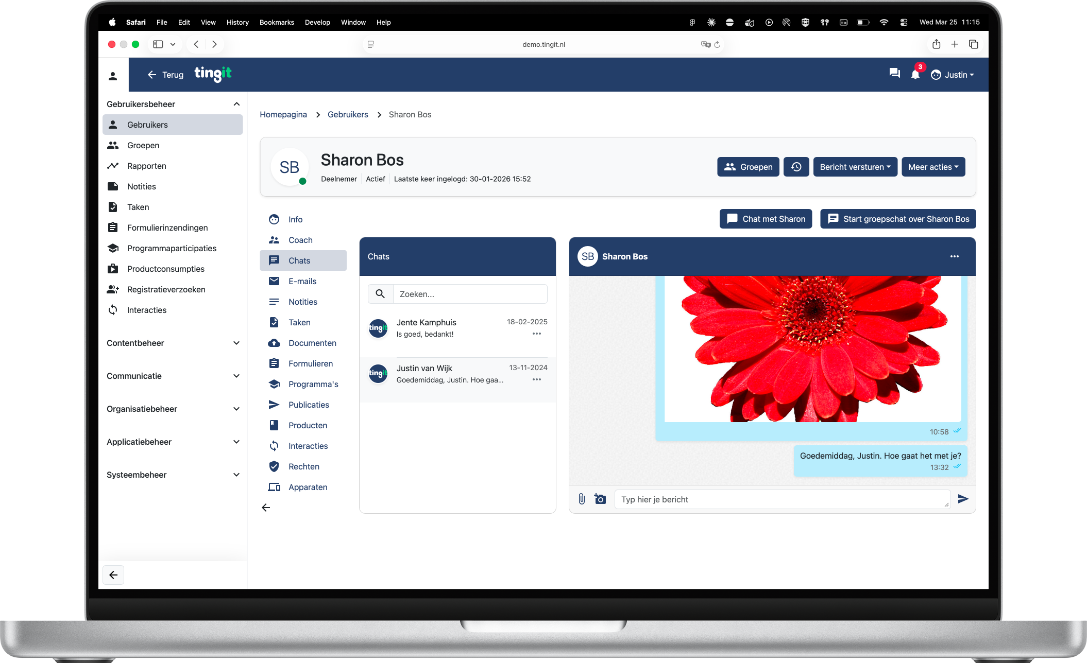
Task: Open the Justin account dropdown
Action: click(953, 75)
